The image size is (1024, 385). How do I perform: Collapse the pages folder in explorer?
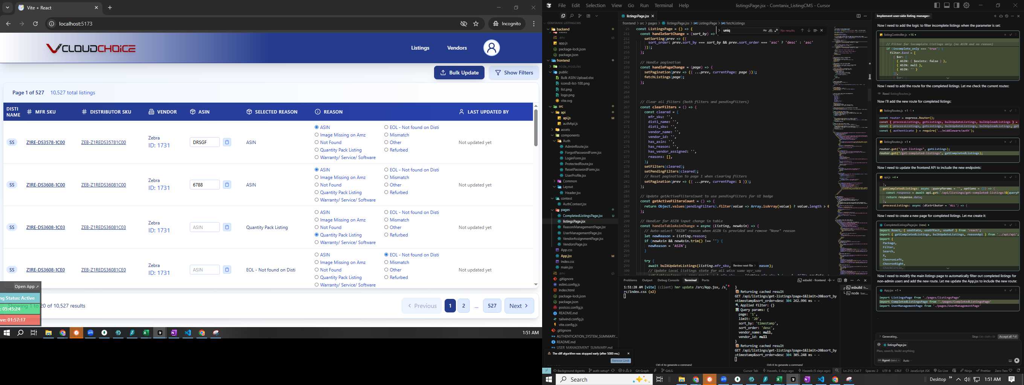(x=553, y=210)
